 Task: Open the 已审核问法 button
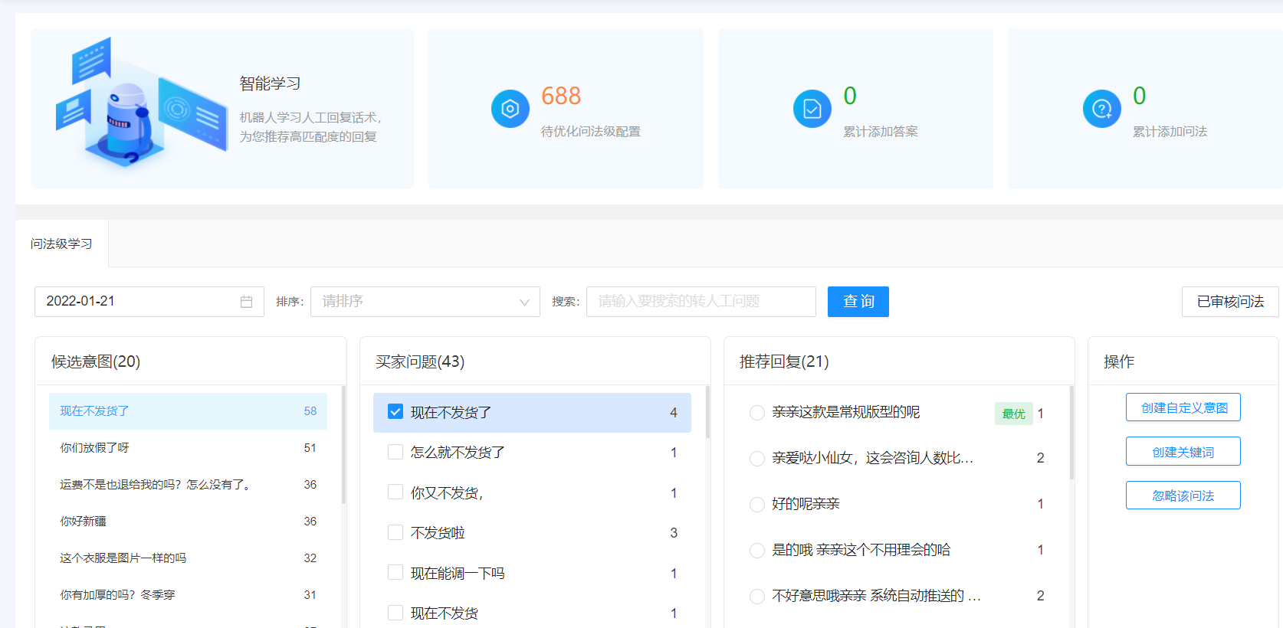click(1230, 302)
